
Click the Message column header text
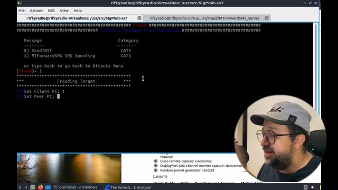pyautogui.click(x=33, y=41)
